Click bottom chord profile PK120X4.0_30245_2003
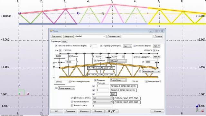The image size is (206, 116). click(x=101, y=75)
